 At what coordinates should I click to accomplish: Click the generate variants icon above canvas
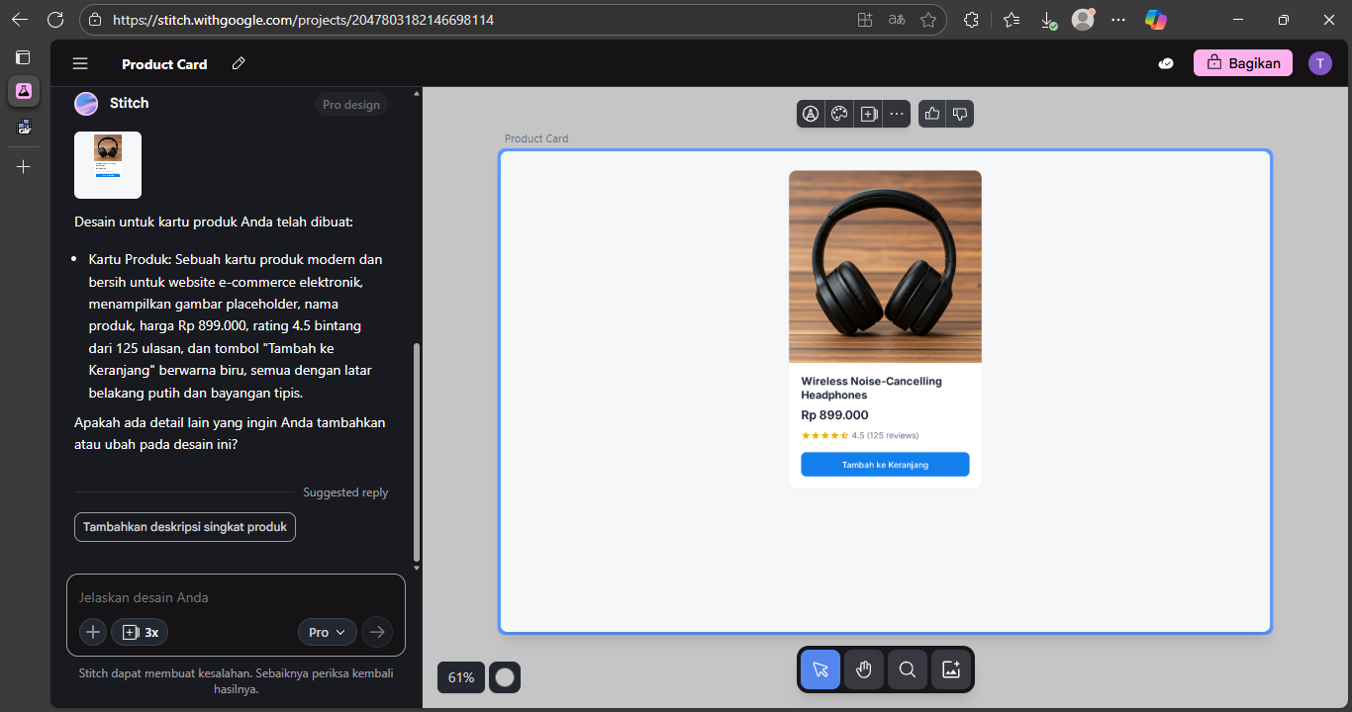tap(868, 114)
